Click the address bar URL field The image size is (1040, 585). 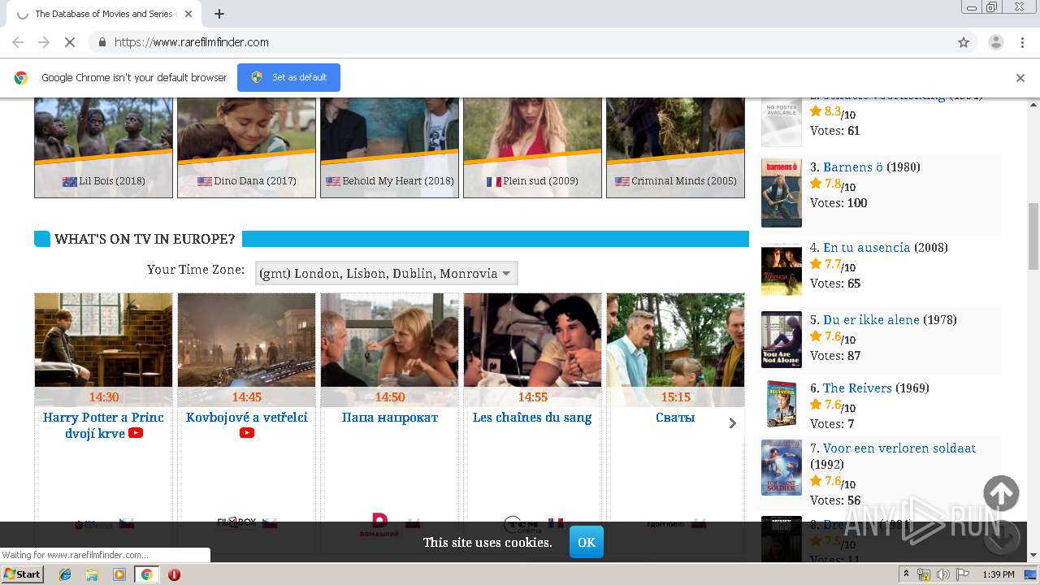520,42
